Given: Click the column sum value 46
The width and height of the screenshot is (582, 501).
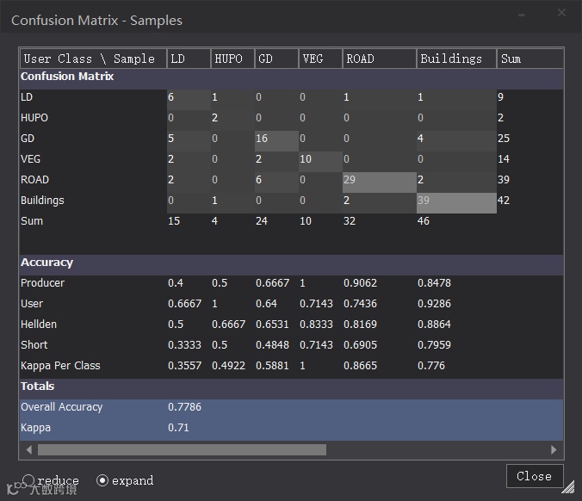Looking at the screenshot, I should point(424,221).
